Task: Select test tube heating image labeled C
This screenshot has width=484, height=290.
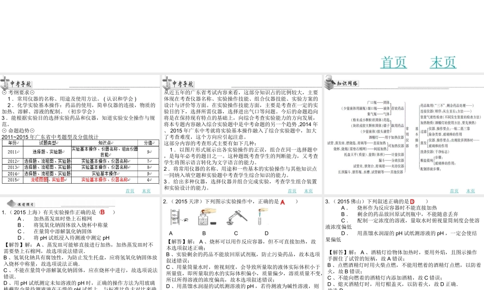Action: coord(237,217)
